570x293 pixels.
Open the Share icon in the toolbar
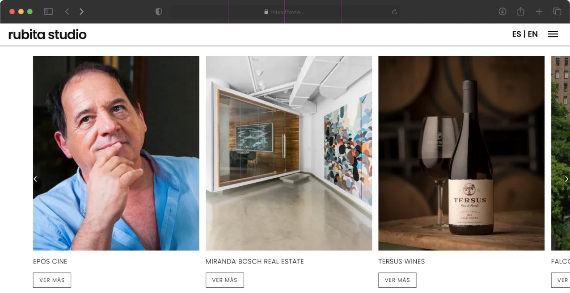pos(521,12)
